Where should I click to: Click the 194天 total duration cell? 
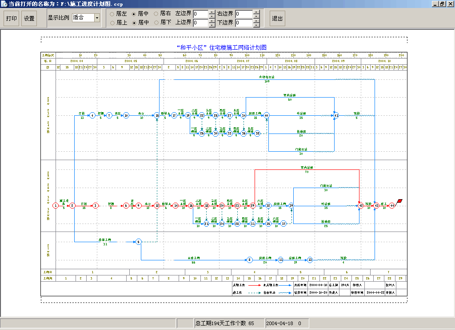pyautogui.click(x=345, y=285)
